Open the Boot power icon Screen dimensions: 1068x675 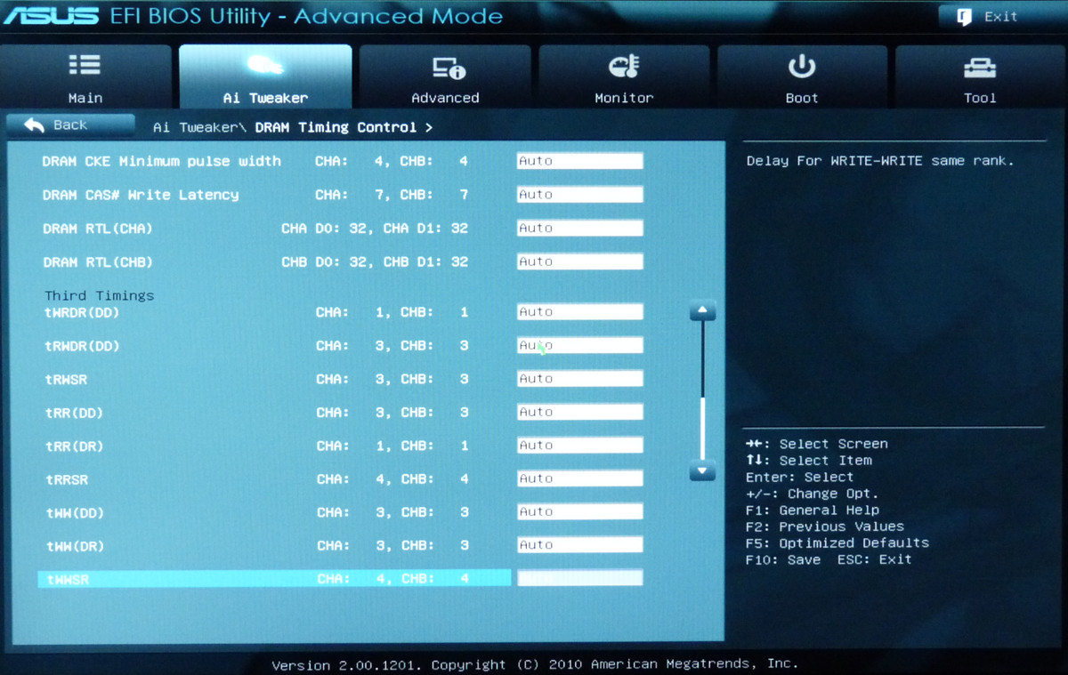coord(802,66)
